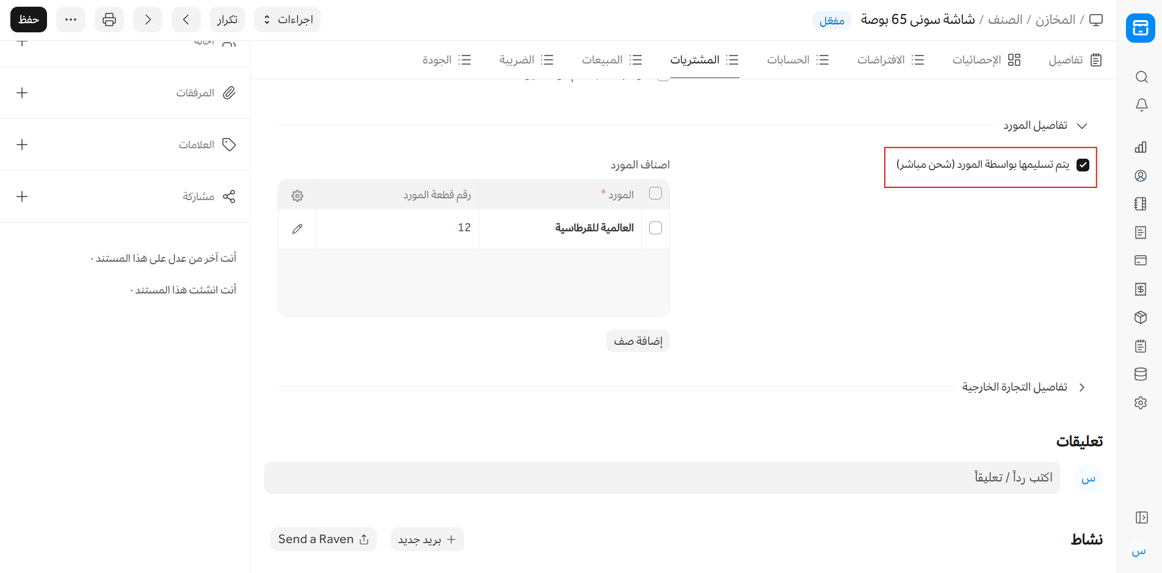This screenshot has height=573, width=1162.
Task: Open the اجراءات dropdown
Action: pos(287,20)
